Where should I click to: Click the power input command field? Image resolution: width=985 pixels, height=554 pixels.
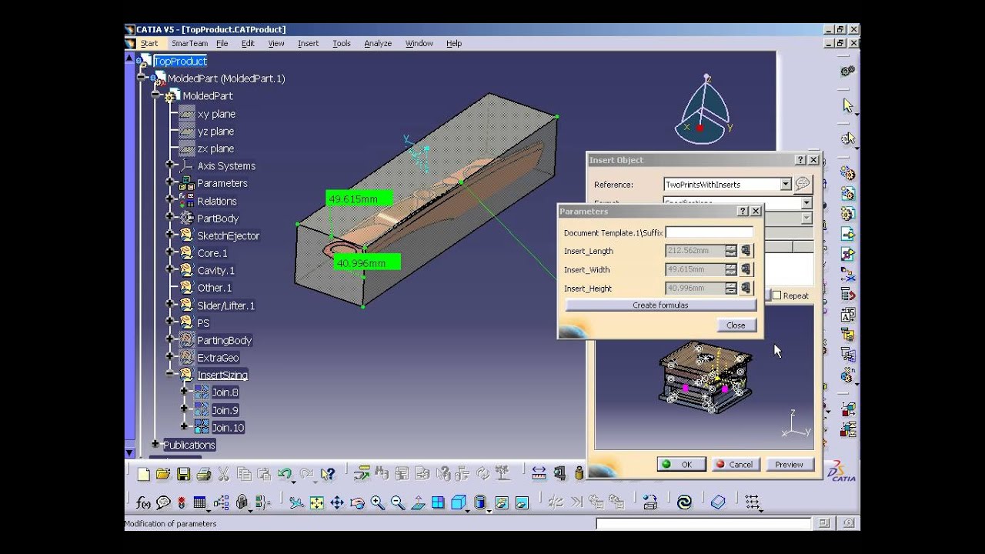703,524
